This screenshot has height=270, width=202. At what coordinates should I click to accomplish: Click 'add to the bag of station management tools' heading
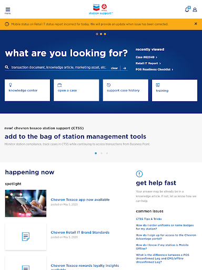(x=75, y=137)
